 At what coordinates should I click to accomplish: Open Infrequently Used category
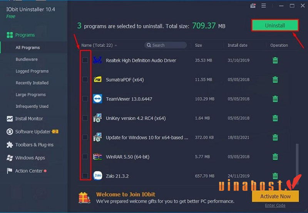click(x=32, y=106)
